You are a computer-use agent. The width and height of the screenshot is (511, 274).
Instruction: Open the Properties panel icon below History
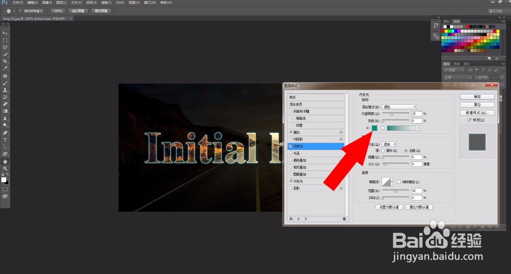436,36
